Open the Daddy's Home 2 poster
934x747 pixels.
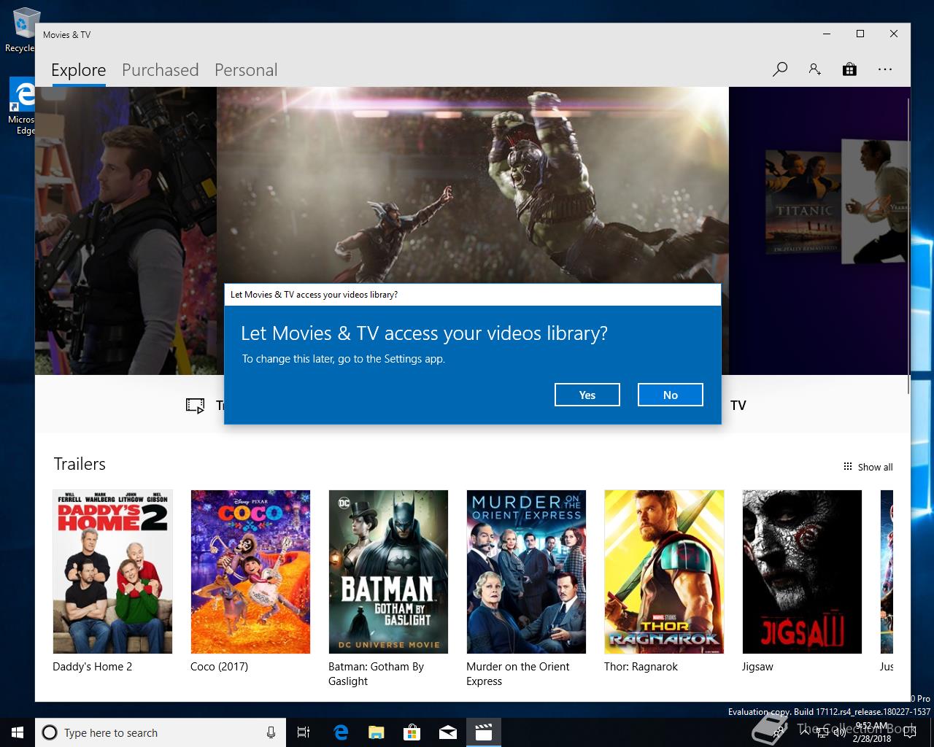[x=113, y=572]
